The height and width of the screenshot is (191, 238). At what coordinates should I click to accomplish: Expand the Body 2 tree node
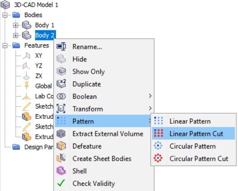point(15,36)
